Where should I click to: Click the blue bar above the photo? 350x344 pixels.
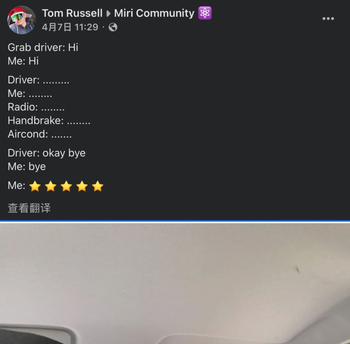coord(175,221)
